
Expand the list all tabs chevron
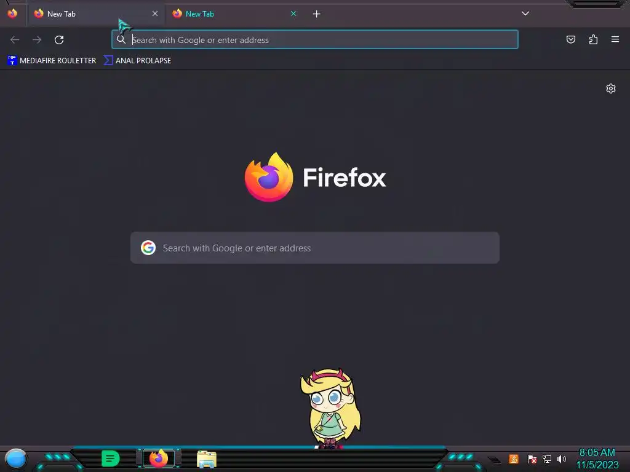click(x=525, y=14)
